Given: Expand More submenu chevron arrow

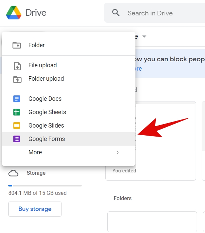Looking at the screenshot, I should coord(117,152).
